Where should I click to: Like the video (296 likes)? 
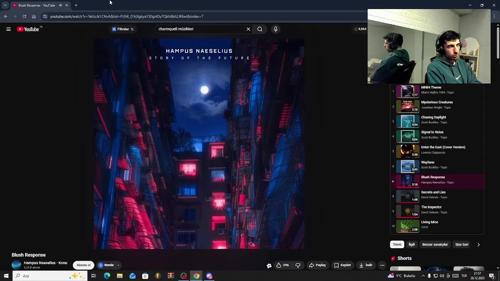tap(282, 265)
